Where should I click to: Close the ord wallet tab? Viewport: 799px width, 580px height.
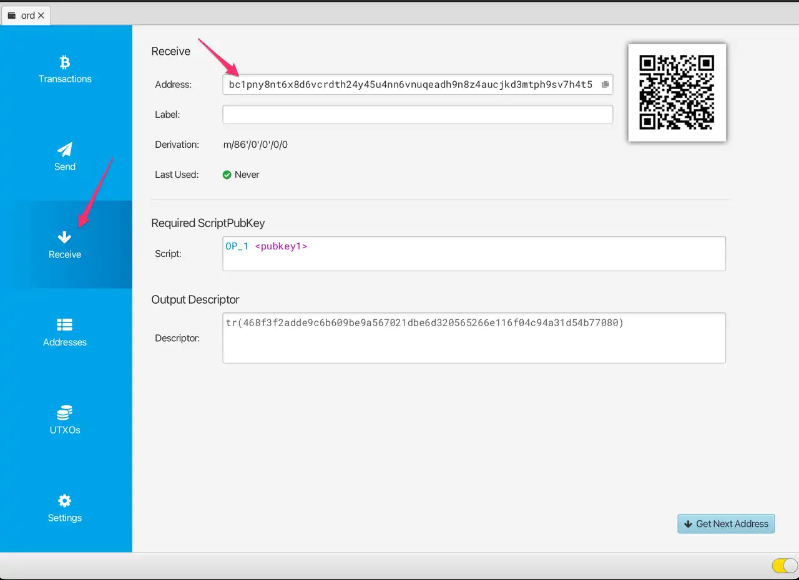(41, 16)
